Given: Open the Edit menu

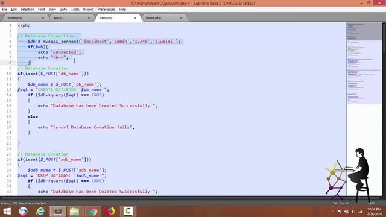Looking at the screenshot, I should pyautogui.click(x=13, y=10).
